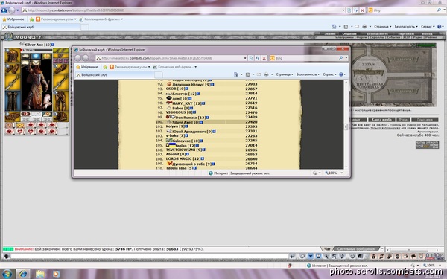The width and height of the screenshot is (447, 279).
Task: Click refresh icon in the popup rating window
Action: click(258, 58)
